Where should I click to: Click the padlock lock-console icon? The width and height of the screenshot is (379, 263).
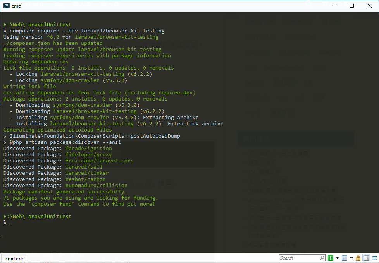[358, 258]
